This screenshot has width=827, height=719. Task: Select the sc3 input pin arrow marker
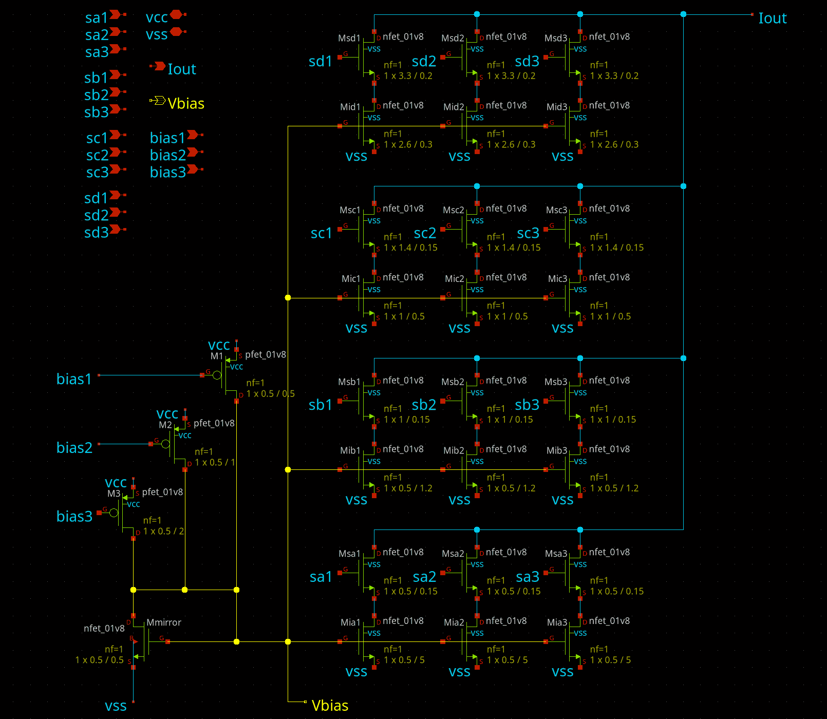point(116,169)
